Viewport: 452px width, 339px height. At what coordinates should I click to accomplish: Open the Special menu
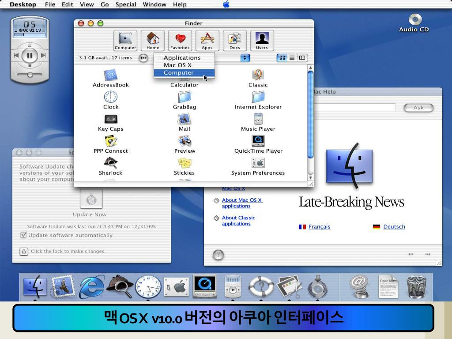point(126,4)
